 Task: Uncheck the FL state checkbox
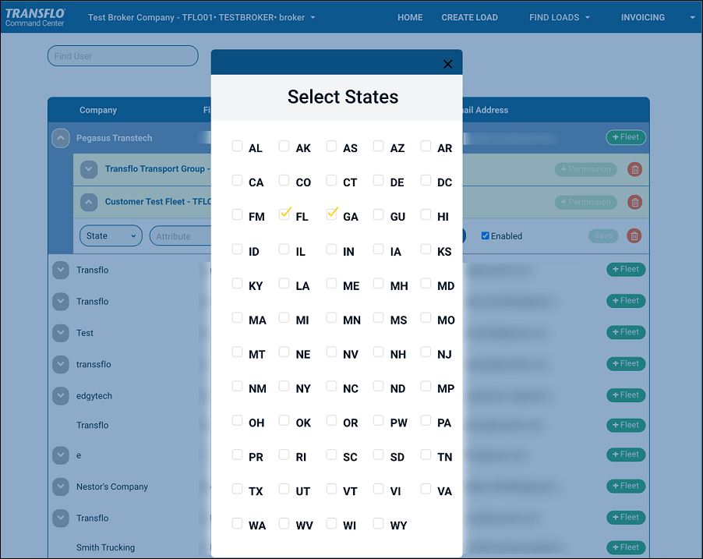(x=284, y=214)
